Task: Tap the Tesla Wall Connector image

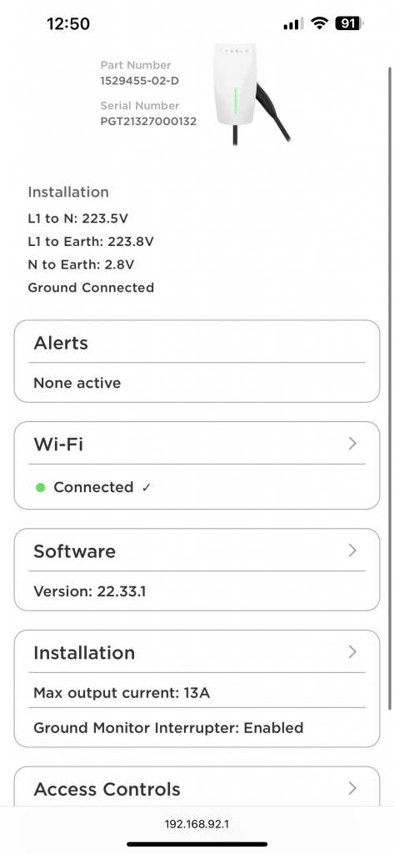Action: tap(252, 94)
